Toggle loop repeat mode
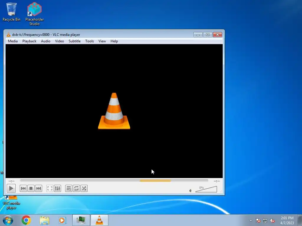This screenshot has height=226, width=302. coord(76,188)
